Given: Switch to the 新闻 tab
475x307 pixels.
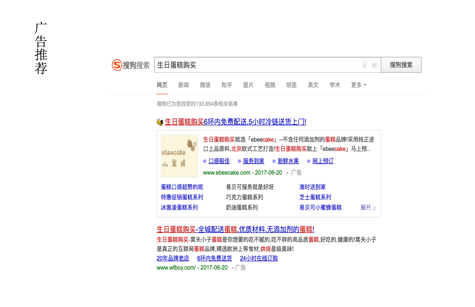Looking at the screenshot, I should pyautogui.click(x=183, y=85).
